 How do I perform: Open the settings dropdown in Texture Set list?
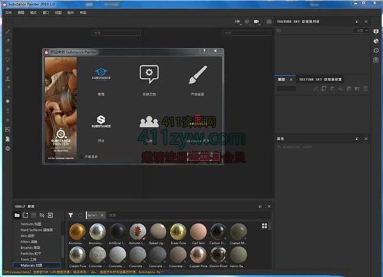click(362, 30)
